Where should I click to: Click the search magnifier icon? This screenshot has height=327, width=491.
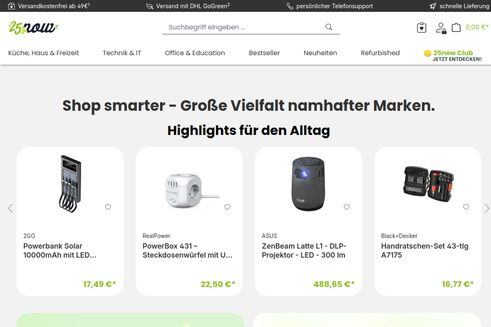[x=329, y=27]
